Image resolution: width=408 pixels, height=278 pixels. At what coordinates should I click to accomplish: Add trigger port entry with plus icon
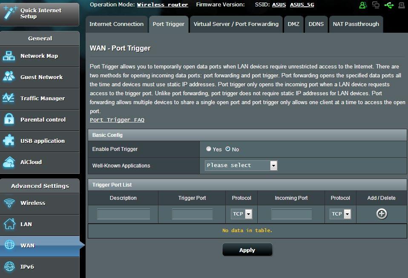[382, 214]
